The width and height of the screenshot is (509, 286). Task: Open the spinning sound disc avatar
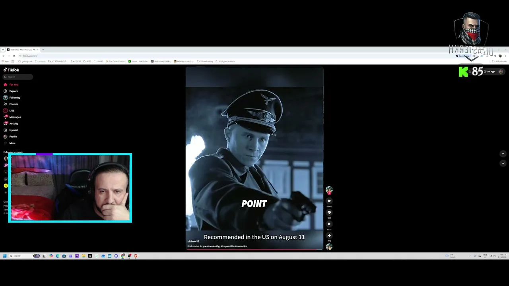329,247
